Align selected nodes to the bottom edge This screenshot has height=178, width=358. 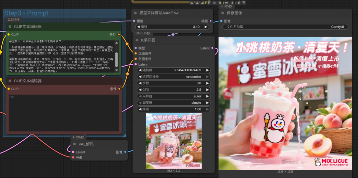coord(220,3)
